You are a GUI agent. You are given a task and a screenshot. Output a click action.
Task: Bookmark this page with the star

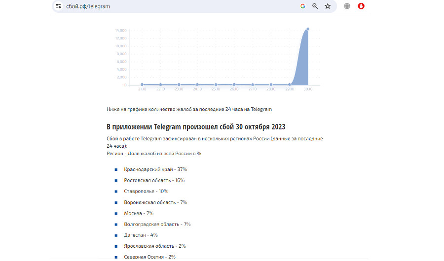[328, 6]
